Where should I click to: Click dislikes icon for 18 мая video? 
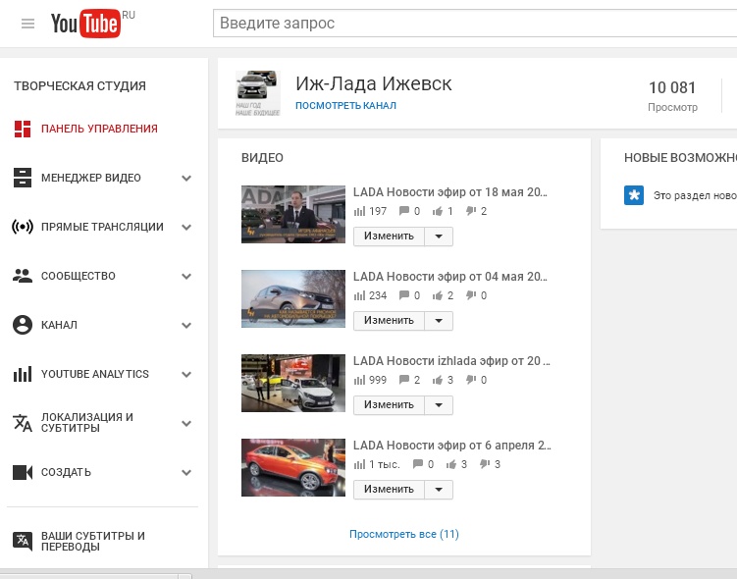470,211
